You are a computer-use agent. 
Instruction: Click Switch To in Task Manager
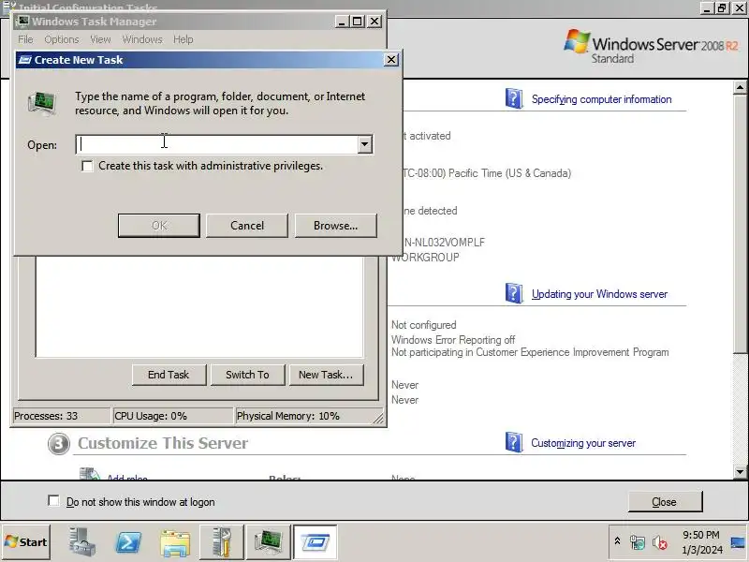[247, 375]
